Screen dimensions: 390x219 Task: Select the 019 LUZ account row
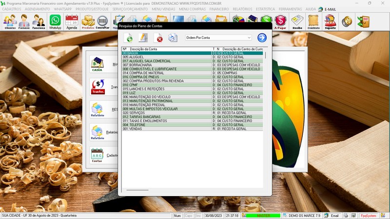[x=192, y=93]
